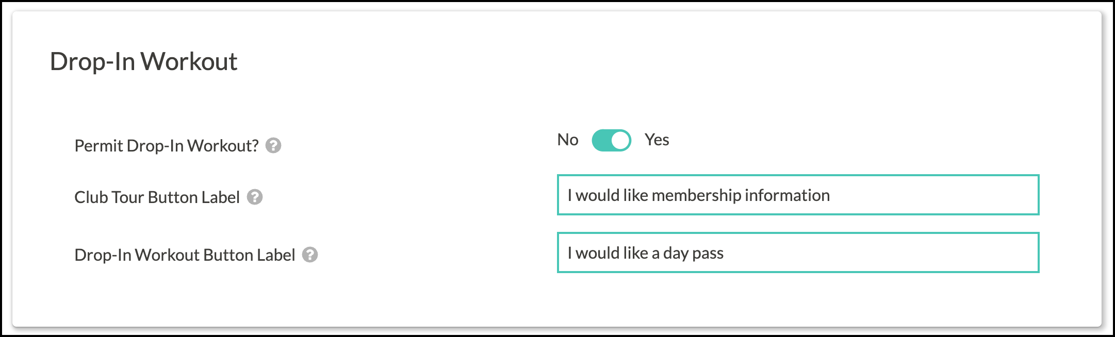Click the Yes label beside the toggle
This screenshot has height=337, width=1115.
657,140
